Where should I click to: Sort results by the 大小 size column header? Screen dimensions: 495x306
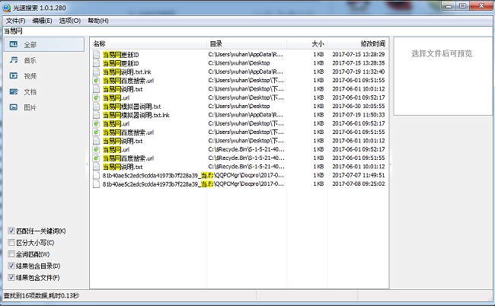tap(318, 44)
